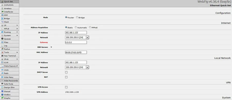
Task: Click the Hide Menu icon
Action: click(2, 77)
